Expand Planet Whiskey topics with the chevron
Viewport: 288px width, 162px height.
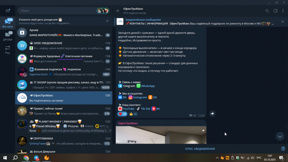tap(110, 130)
